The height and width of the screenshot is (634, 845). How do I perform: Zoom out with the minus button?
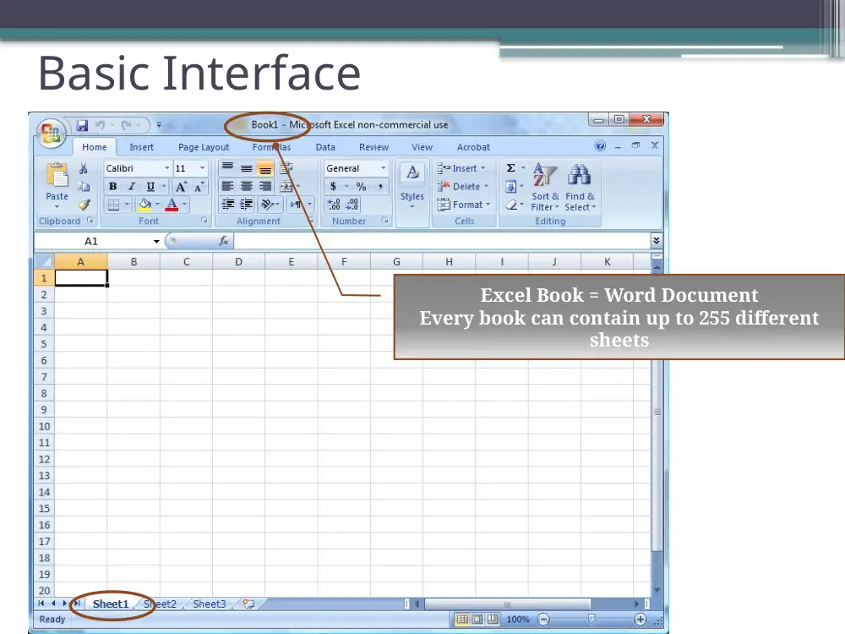click(543, 620)
